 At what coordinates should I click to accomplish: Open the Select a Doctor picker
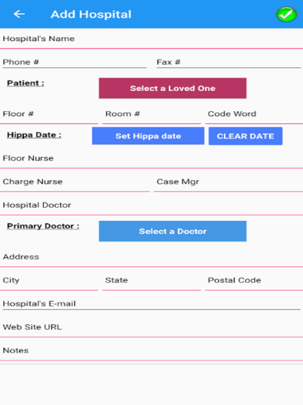[x=172, y=231]
